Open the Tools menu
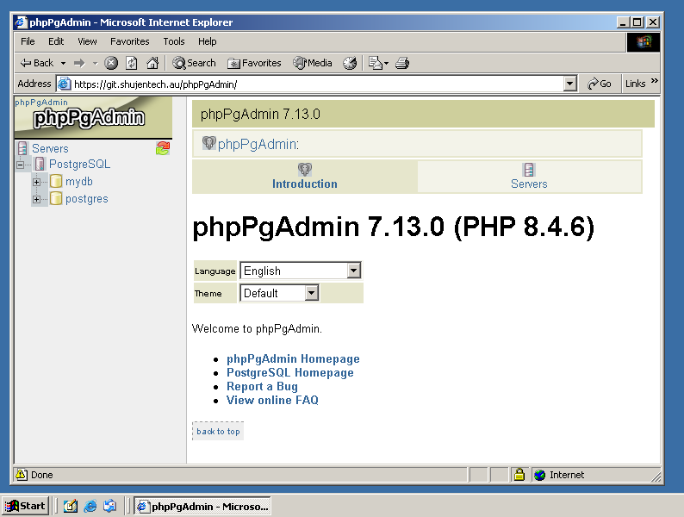 tap(174, 41)
